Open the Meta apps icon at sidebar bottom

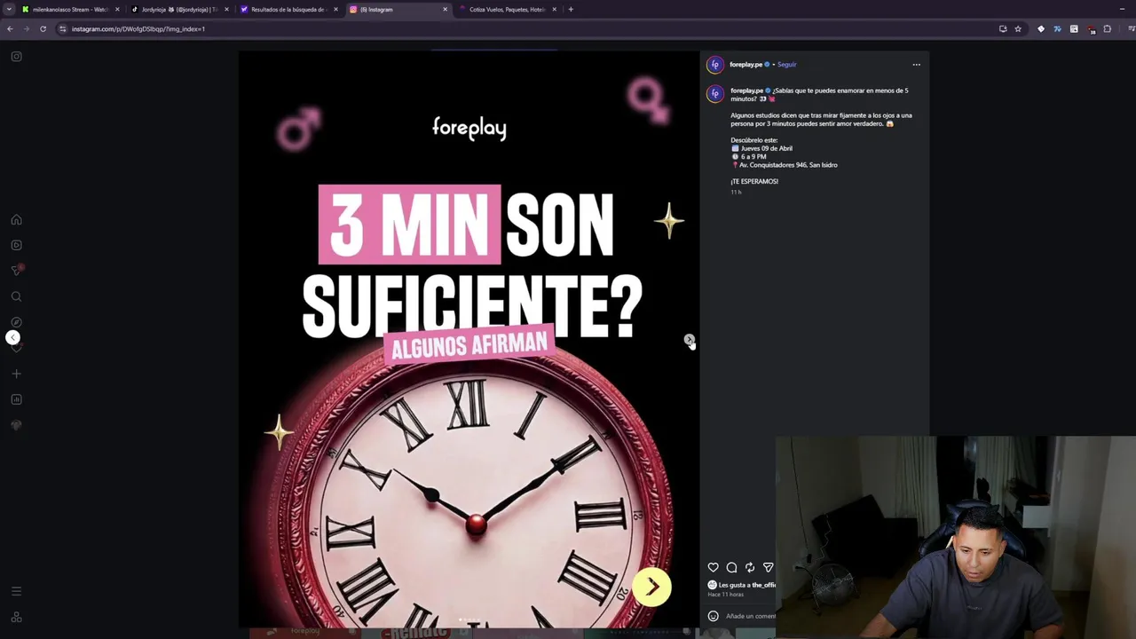coord(16,617)
